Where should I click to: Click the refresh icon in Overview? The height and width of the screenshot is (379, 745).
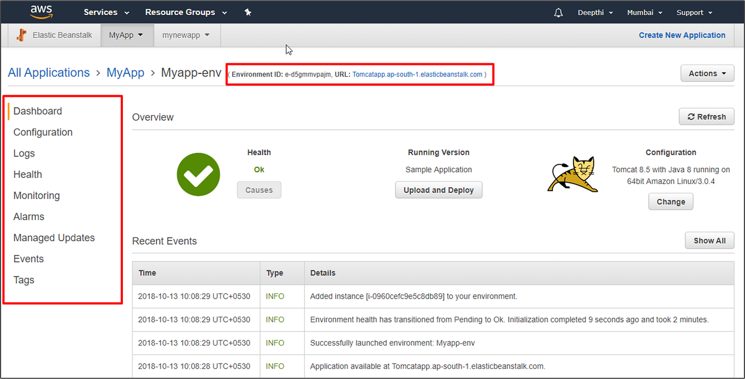[706, 117]
